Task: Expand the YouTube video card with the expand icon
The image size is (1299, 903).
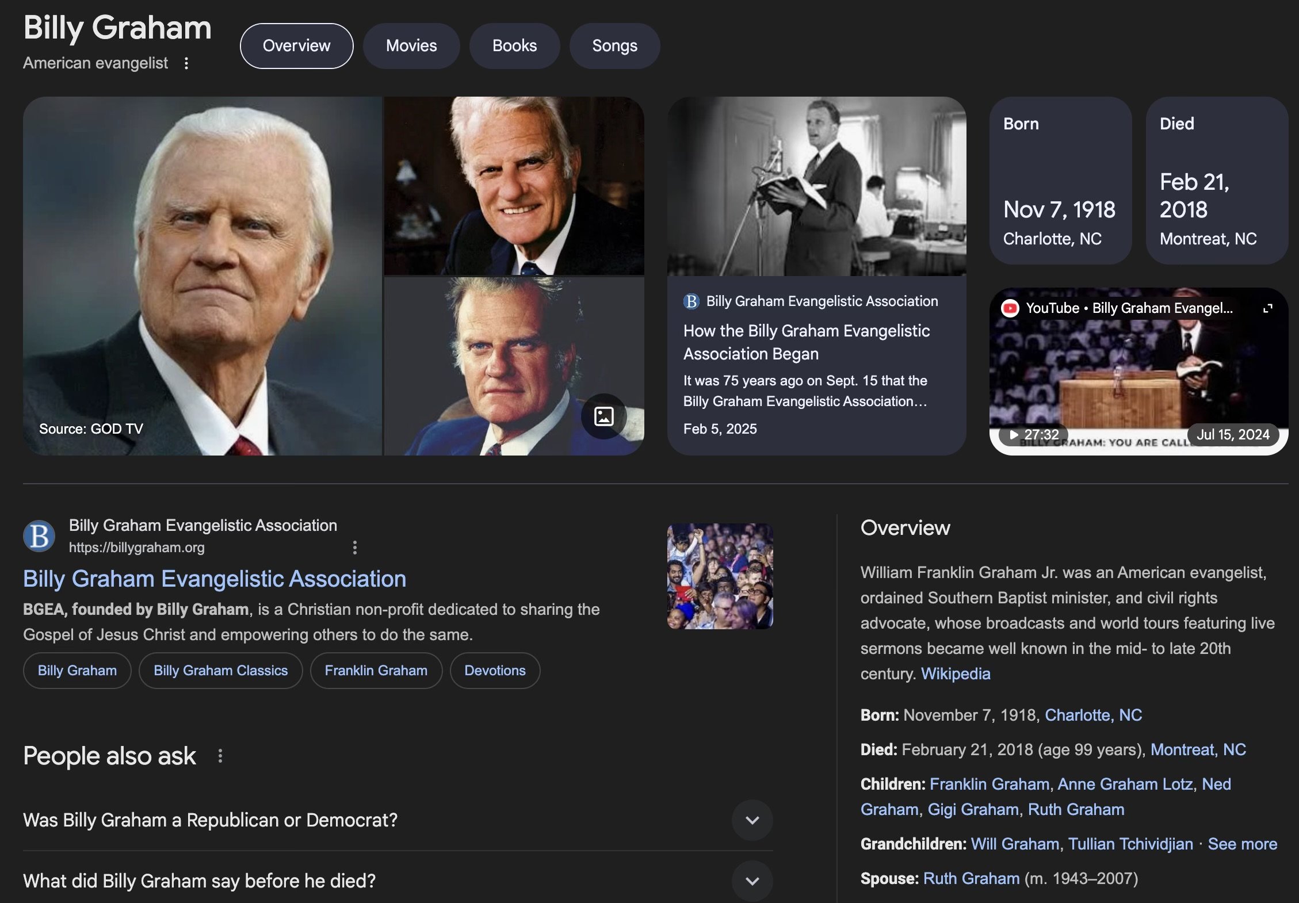Action: click(1267, 308)
